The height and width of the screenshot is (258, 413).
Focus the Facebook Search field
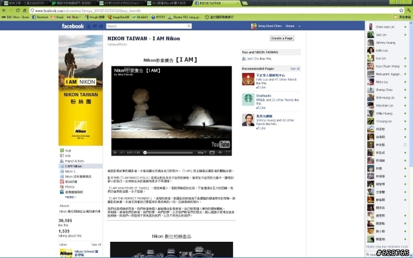(x=146, y=26)
